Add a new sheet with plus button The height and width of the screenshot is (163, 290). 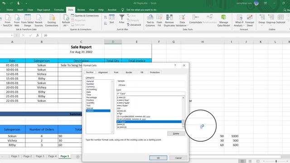coord(77,157)
